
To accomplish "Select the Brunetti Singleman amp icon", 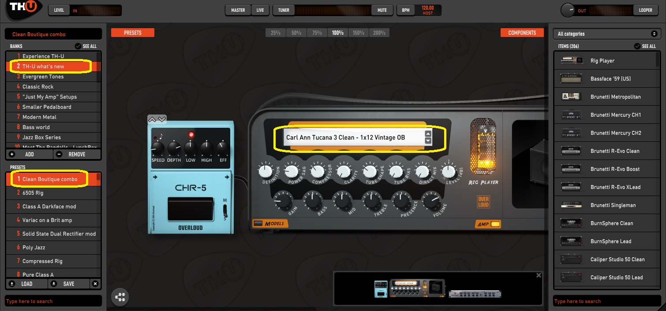I will 572,205.
